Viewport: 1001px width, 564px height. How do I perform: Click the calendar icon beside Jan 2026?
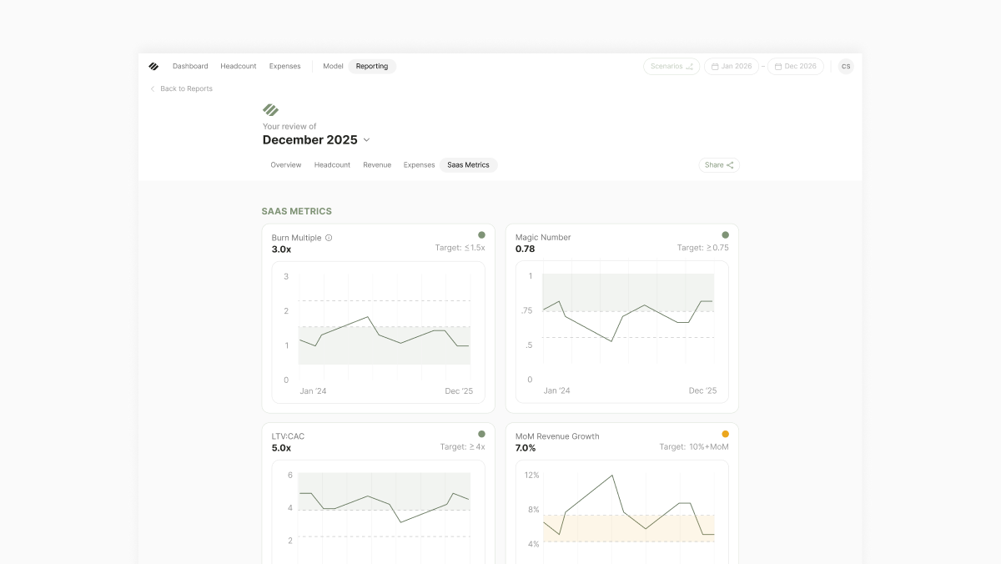pyautogui.click(x=715, y=66)
